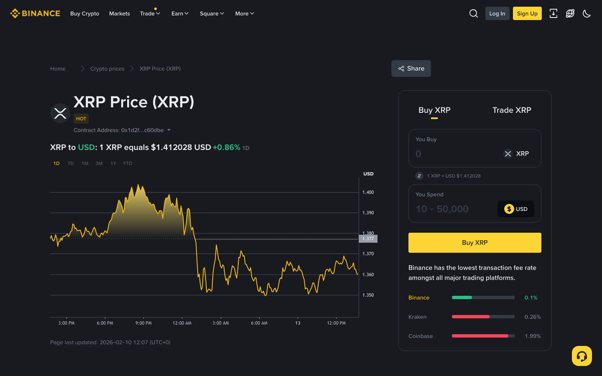Click the yellow Buy XRP button
602x376 pixels.
[474, 242]
